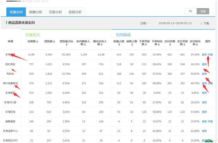Click the 9,369 page views value

49,55
